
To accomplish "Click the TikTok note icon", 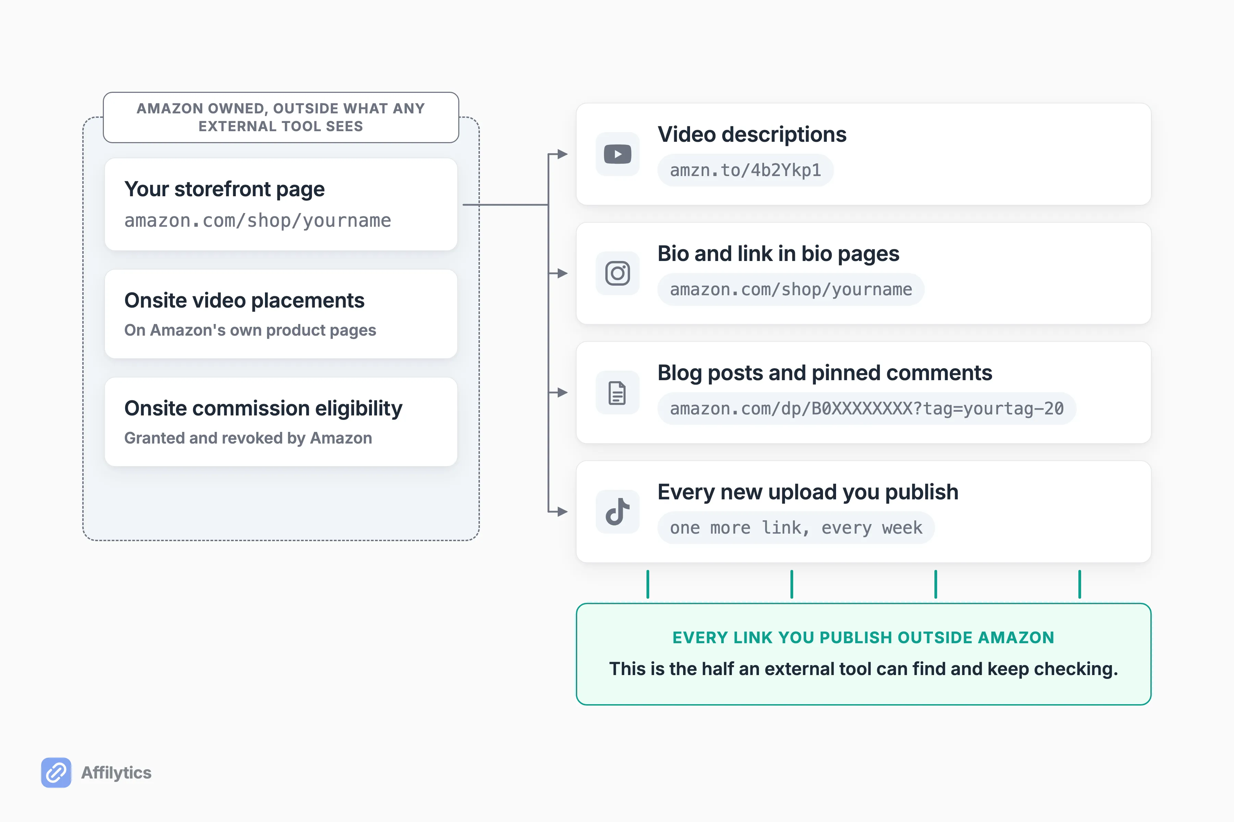I will pos(618,512).
